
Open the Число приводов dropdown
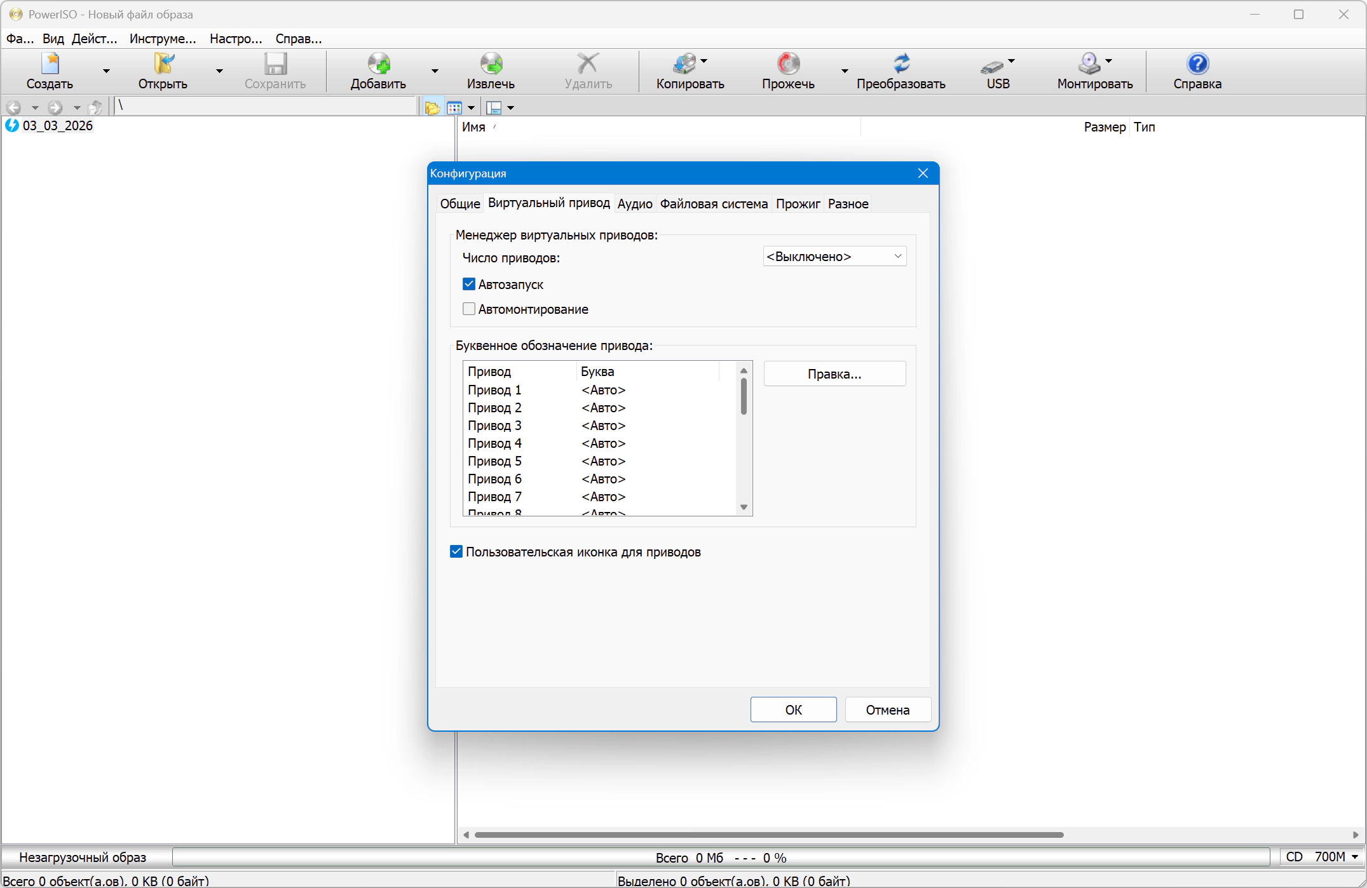tap(834, 257)
